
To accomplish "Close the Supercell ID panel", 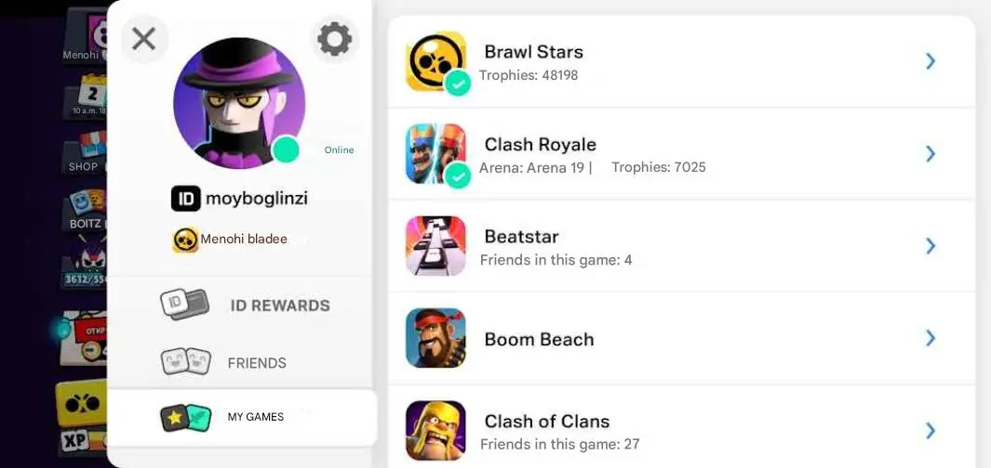I will (144, 39).
